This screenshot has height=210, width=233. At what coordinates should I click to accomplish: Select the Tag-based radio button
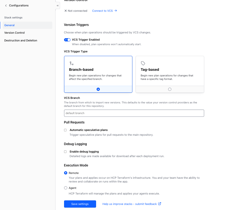point(170,89)
